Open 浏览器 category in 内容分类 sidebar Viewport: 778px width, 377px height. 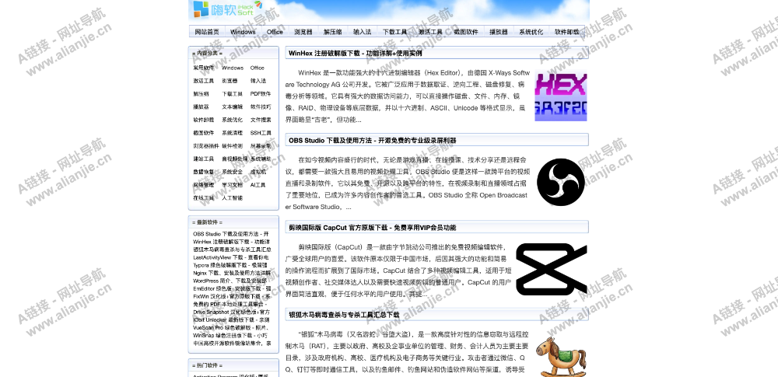pos(230,81)
